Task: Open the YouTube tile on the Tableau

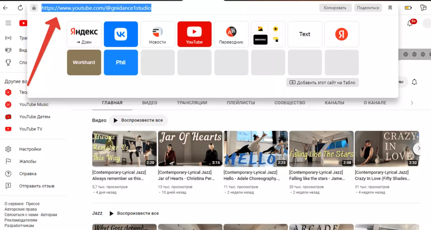Action: point(194,34)
